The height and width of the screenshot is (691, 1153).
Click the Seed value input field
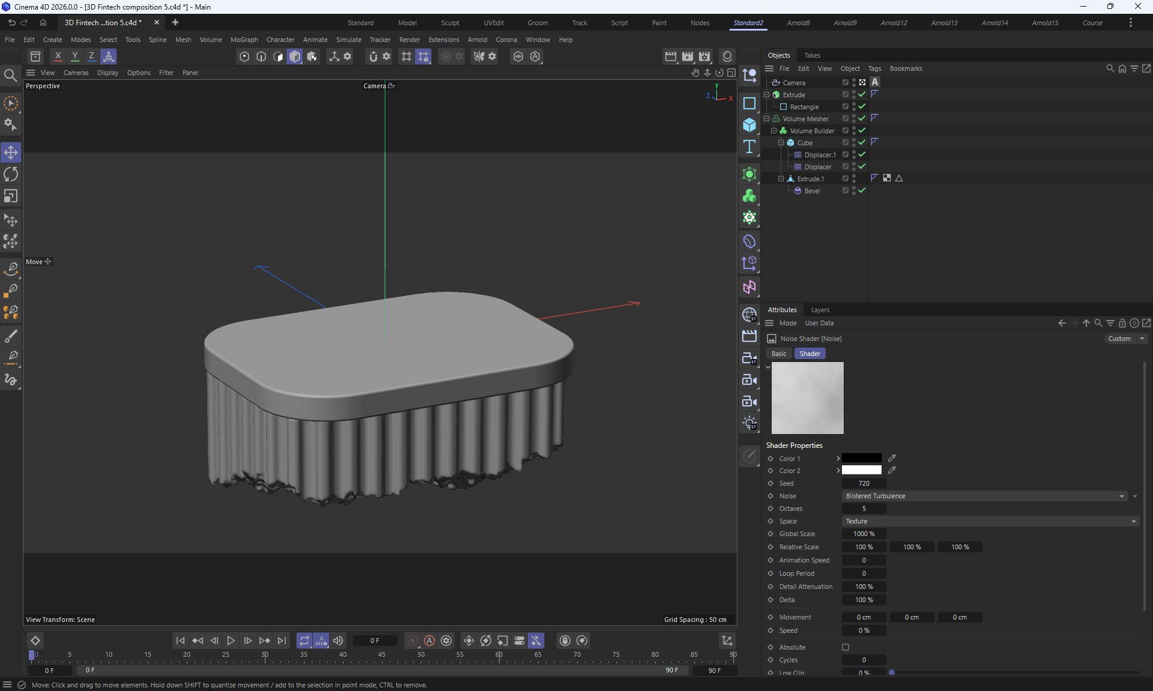pos(864,483)
